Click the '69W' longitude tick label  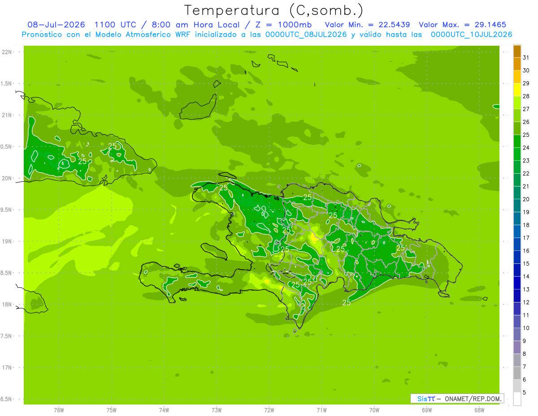(x=427, y=410)
